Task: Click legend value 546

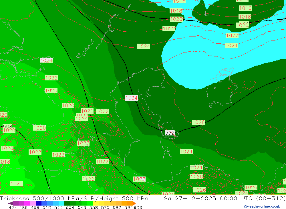Action: pyautogui.click(x=82, y=207)
